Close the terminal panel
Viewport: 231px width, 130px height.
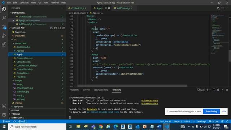pyautogui.click(x=227, y=90)
